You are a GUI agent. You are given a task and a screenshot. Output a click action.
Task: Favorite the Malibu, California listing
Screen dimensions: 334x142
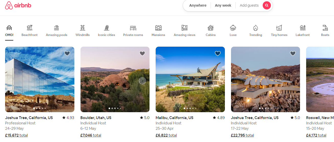(x=218, y=53)
